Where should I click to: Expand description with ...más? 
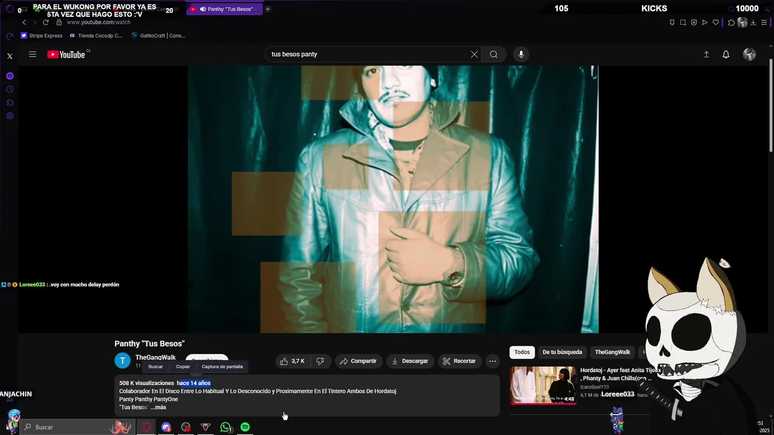click(158, 407)
